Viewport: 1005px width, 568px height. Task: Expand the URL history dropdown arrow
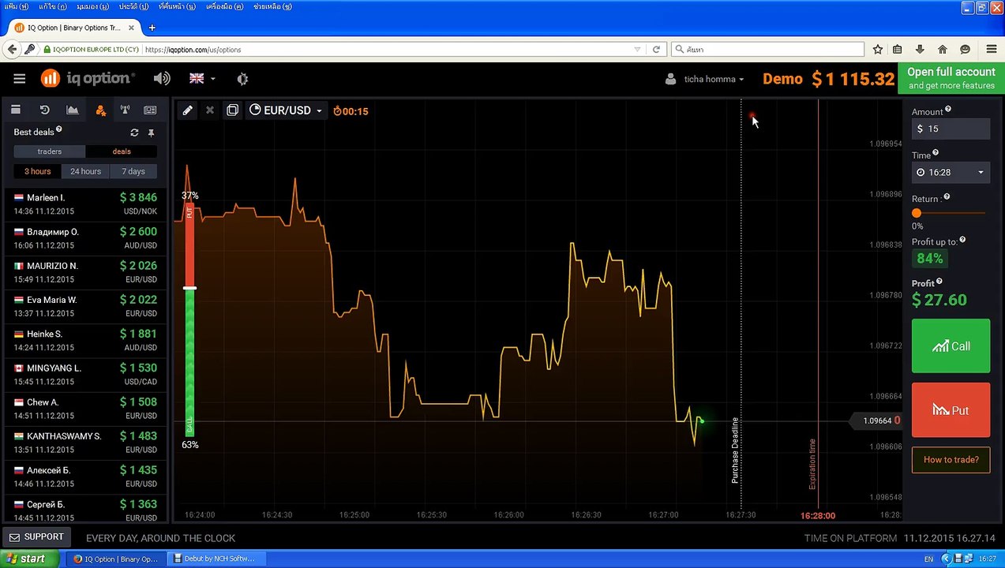(x=637, y=49)
